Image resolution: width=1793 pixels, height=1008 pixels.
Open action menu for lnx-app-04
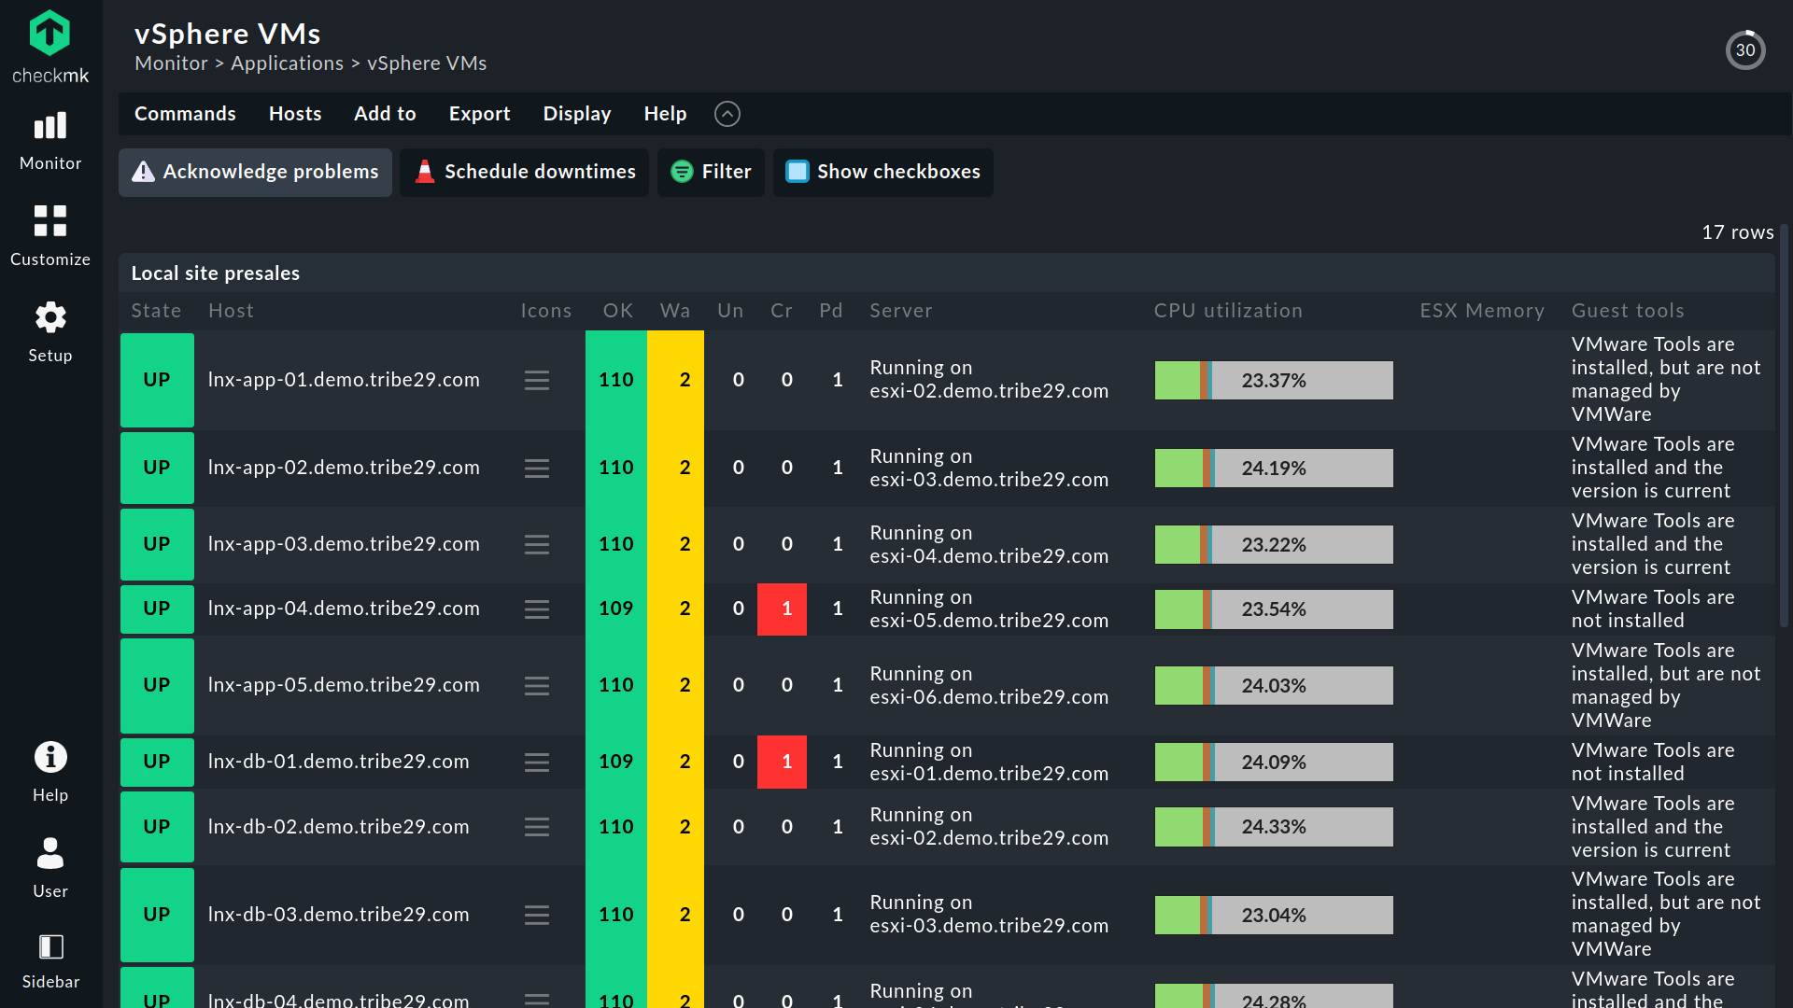[537, 609]
